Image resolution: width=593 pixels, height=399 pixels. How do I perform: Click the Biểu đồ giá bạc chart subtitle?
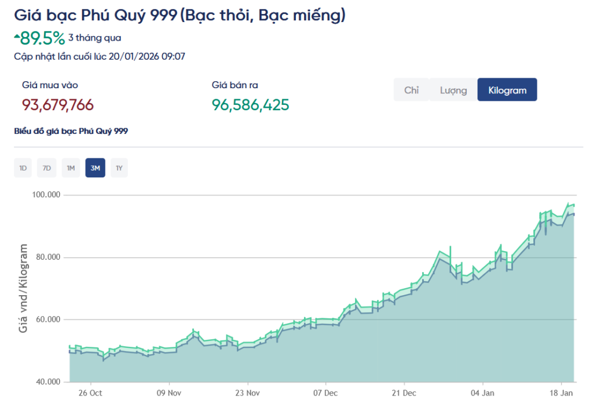click(x=71, y=131)
